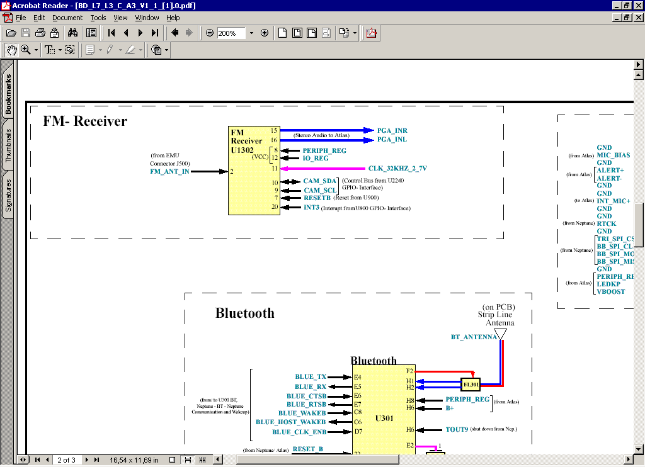This screenshot has height=467, width=645.
Task: Click the PDF document icon in the menu bar
Action: click(8, 18)
